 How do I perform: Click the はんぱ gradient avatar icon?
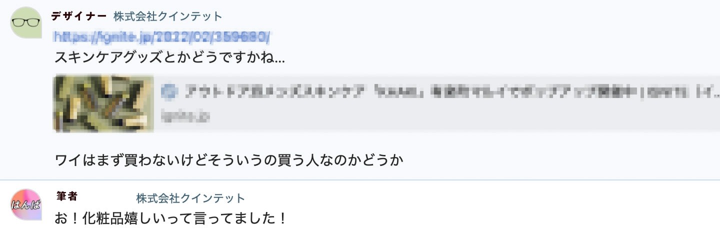(26, 204)
